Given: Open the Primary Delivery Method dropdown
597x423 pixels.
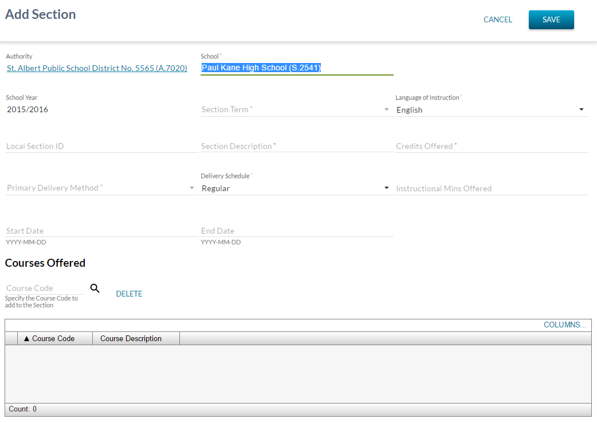Looking at the screenshot, I should click(x=101, y=188).
